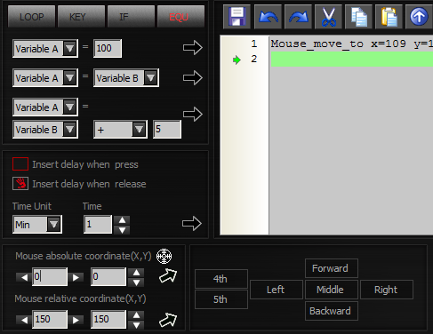The width and height of the screenshot is (433, 334).
Task: Click the absolute Y coordinate field
Action: pos(108,277)
